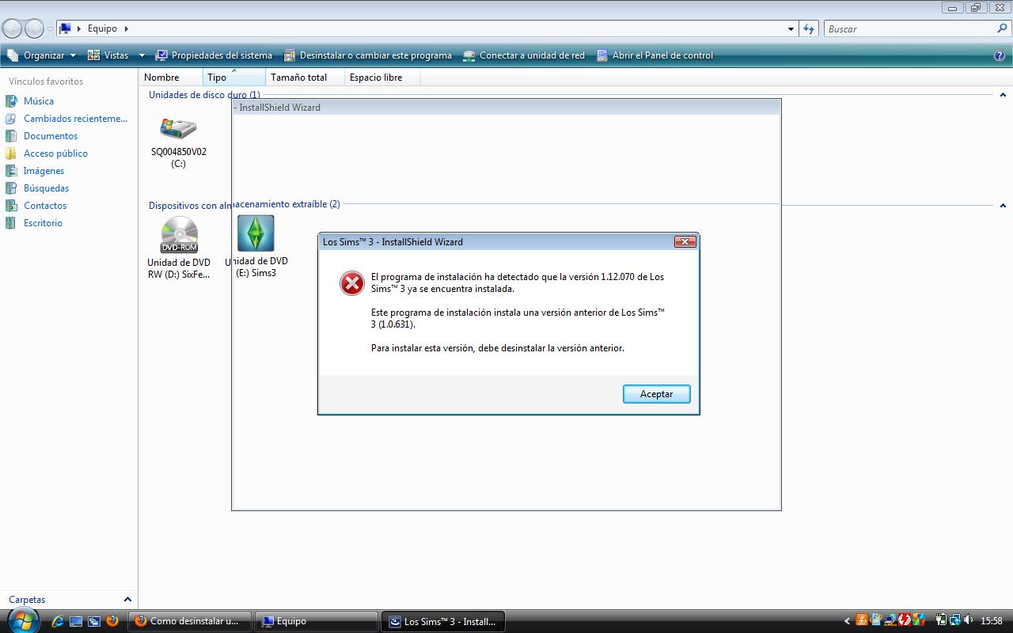The width and height of the screenshot is (1013, 633).
Task: Go to Imágenes in the sidebar
Action: [x=44, y=171]
